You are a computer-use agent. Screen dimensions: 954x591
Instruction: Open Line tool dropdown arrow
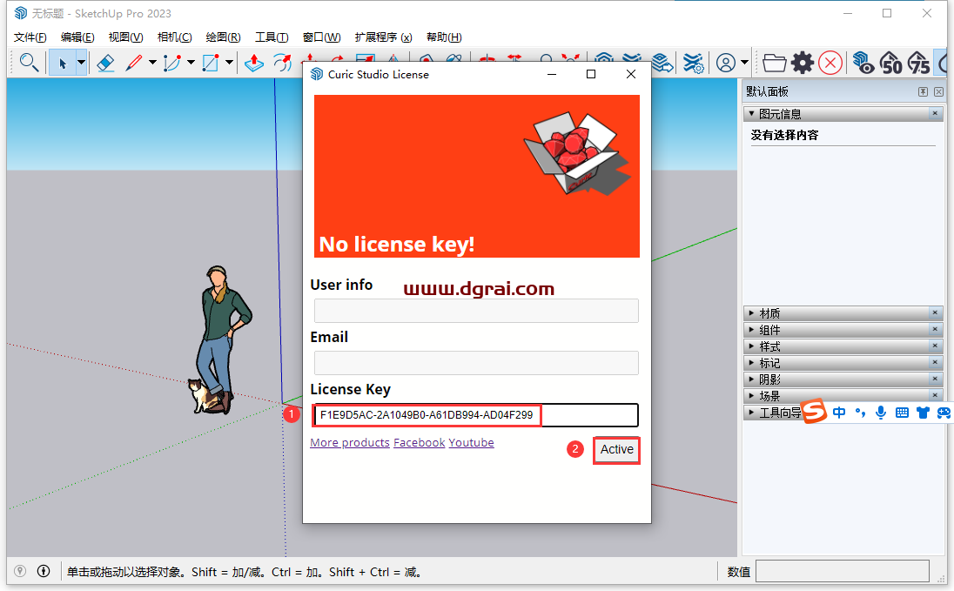[x=152, y=63]
